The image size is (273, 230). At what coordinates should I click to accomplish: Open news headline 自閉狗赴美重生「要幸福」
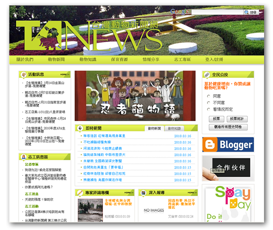pyautogui.click(x=103, y=167)
